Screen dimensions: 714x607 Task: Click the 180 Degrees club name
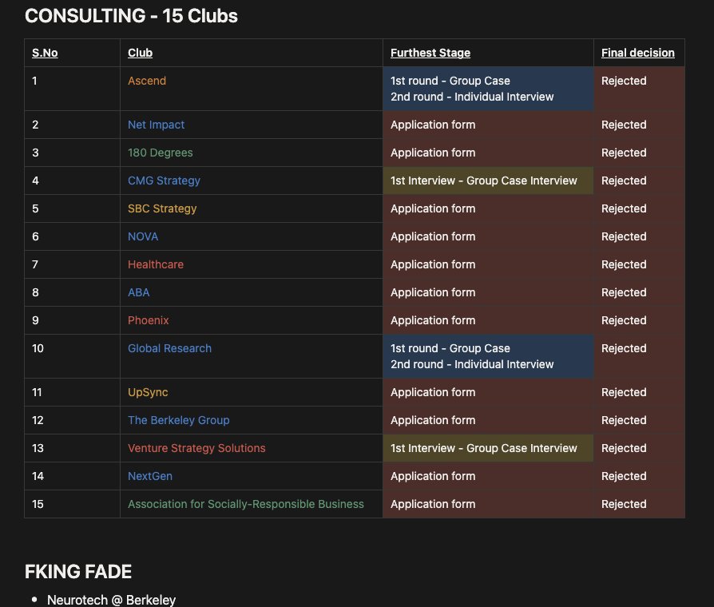[161, 153]
